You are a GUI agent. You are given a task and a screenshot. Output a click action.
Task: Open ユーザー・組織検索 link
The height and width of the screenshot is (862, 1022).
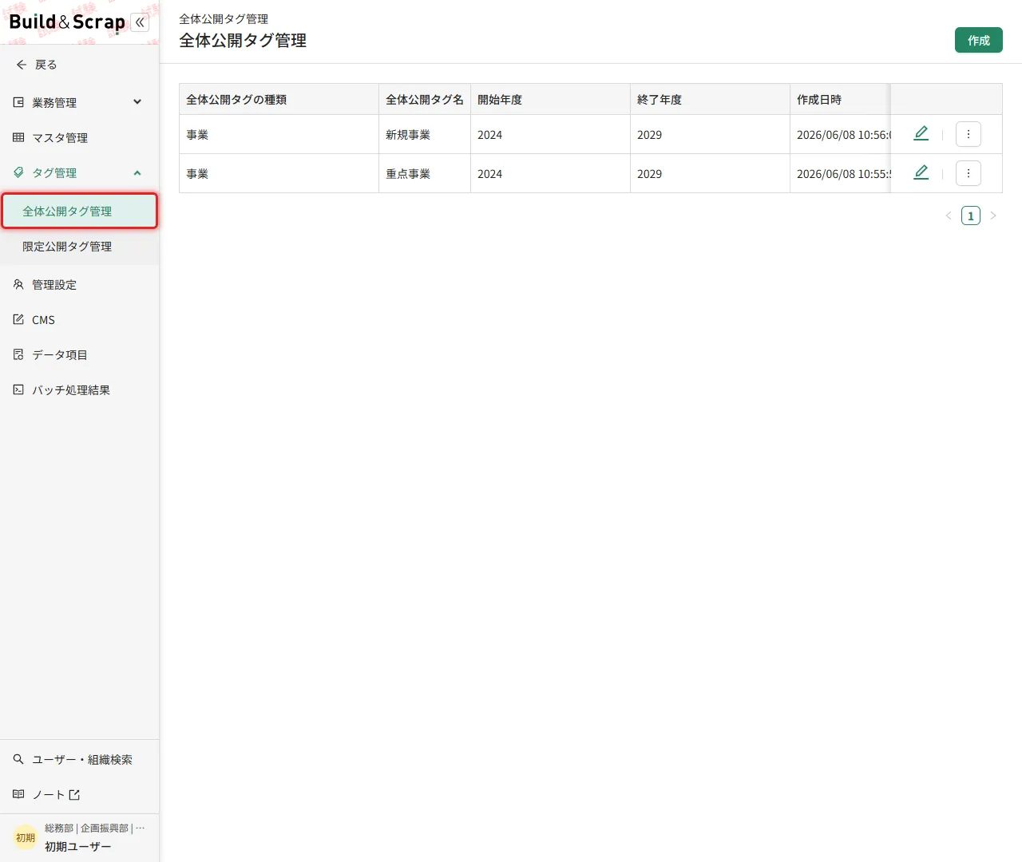tap(79, 759)
